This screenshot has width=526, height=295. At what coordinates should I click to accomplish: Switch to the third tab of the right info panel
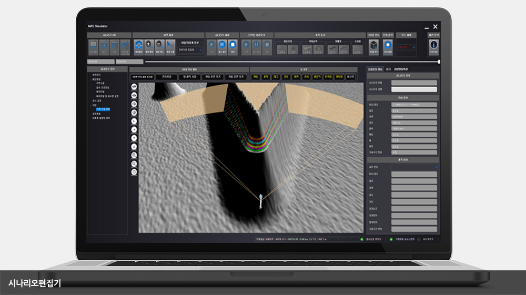coord(401,69)
